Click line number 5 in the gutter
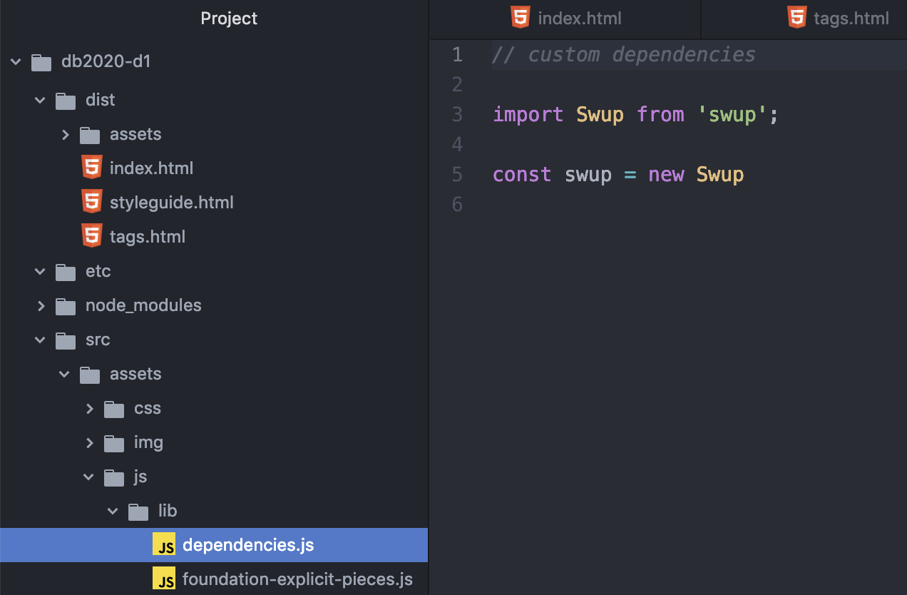Image resolution: width=907 pixels, height=595 pixels. pyautogui.click(x=457, y=175)
